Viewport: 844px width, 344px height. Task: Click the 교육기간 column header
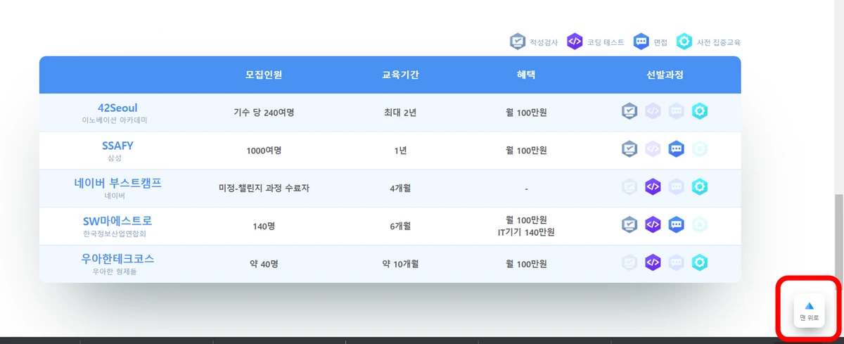(401, 75)
